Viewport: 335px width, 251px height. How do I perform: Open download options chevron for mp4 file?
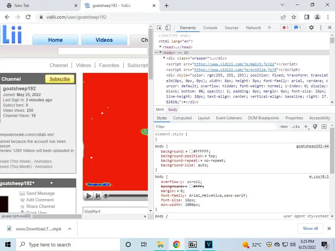70,229
